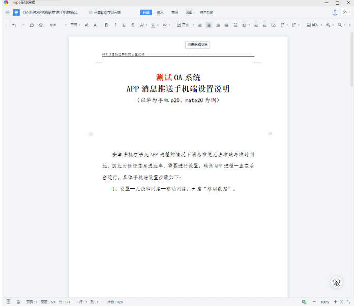This screenshot has height=306, width=356.
Task: Enter full screen mode
Action: coord(348,302)
